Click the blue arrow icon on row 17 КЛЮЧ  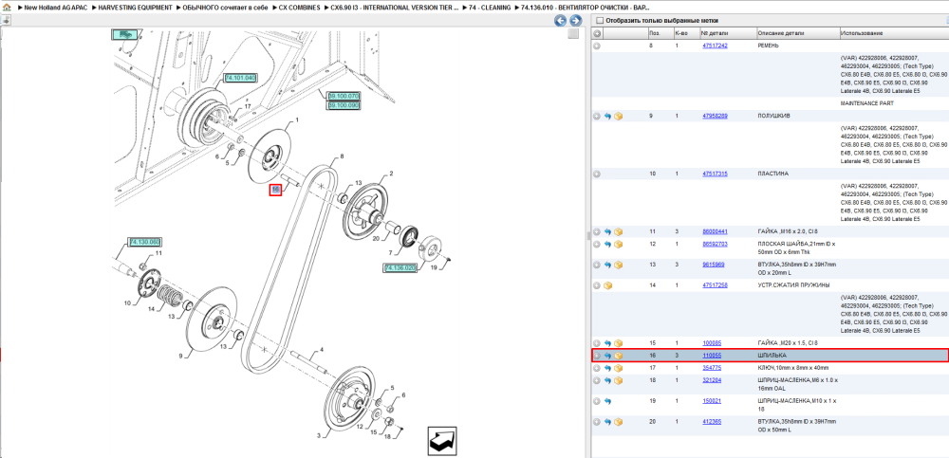coord(607,368)
